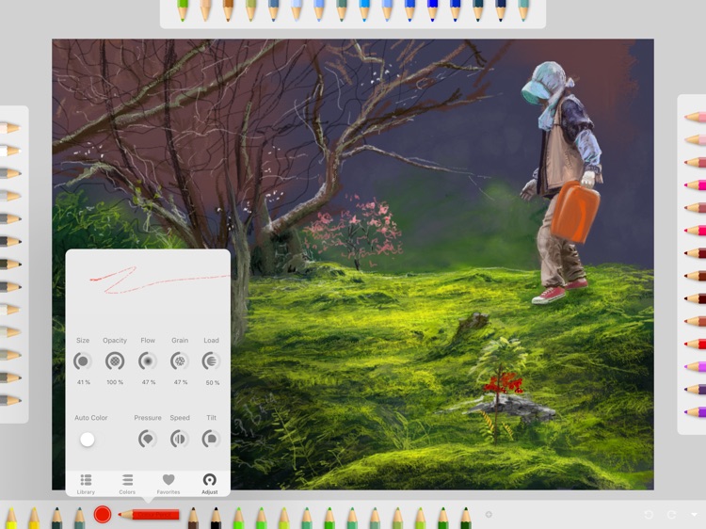Image resolution: width=706 pixels, height=529 pixels.
Task: Click the Tilt dial icon
Action: point(211,439)
